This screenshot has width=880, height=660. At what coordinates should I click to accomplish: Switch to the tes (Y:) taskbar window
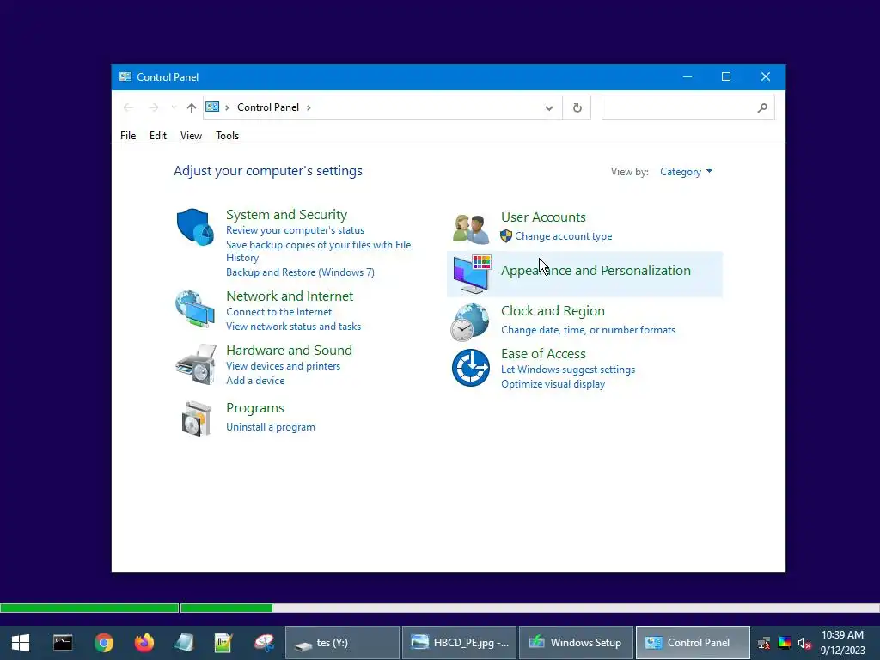[x=342, y=643]
